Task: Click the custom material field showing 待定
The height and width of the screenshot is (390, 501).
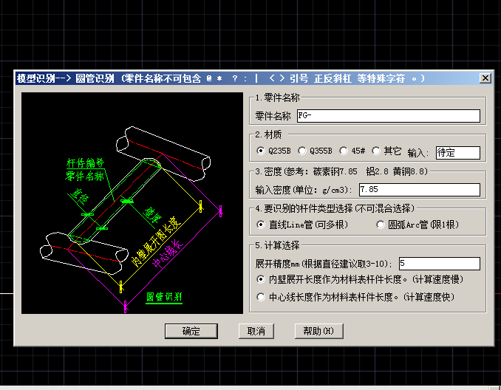Action: (457, 153)
